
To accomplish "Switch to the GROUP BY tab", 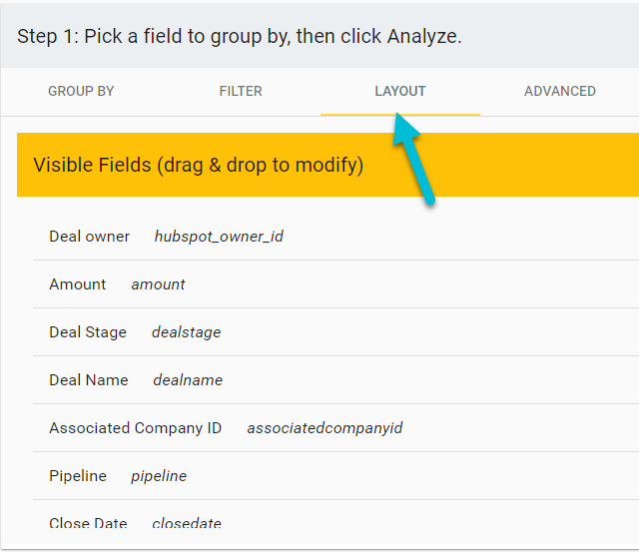I will (81, 91).
